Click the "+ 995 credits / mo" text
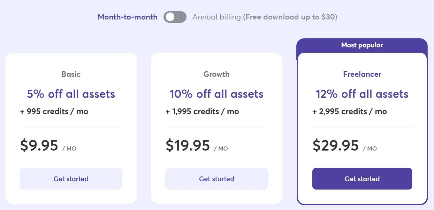This screenshot has width=434, height=210. pos(54,112)
